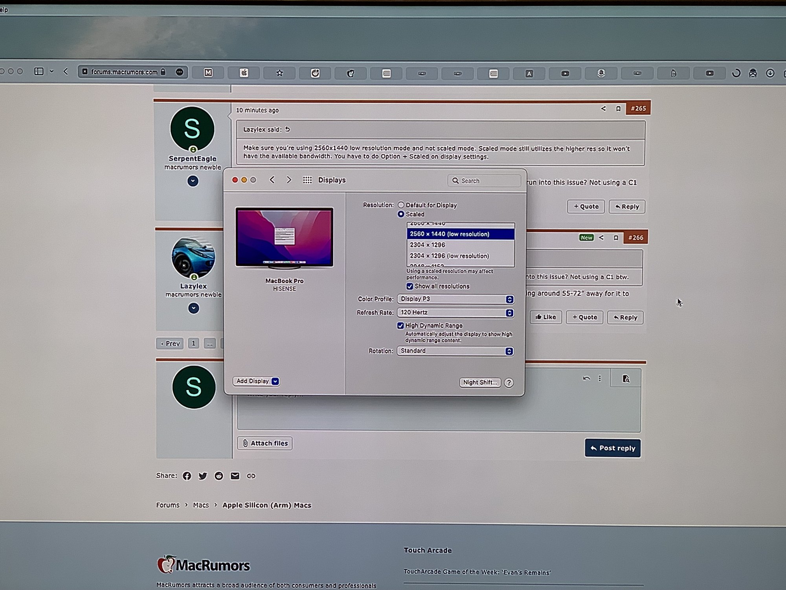Click the Facebook share icon
786x590 pixels.
(187, 476)
